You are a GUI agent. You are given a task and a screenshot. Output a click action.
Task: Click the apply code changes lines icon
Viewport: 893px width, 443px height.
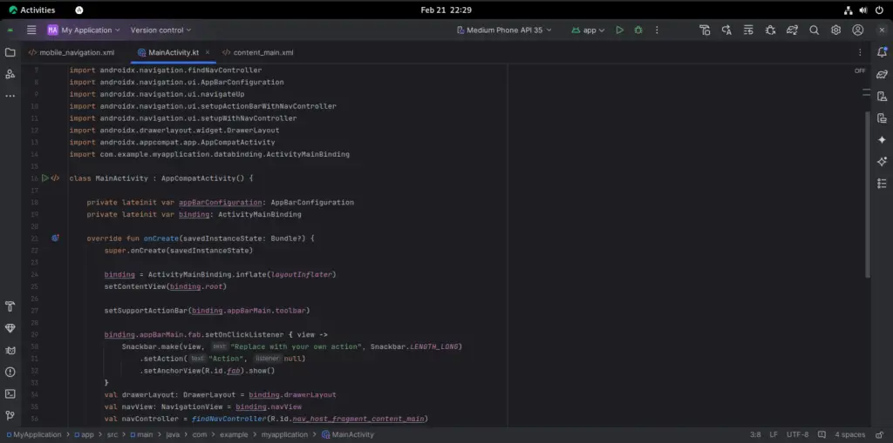click(748, 30)
